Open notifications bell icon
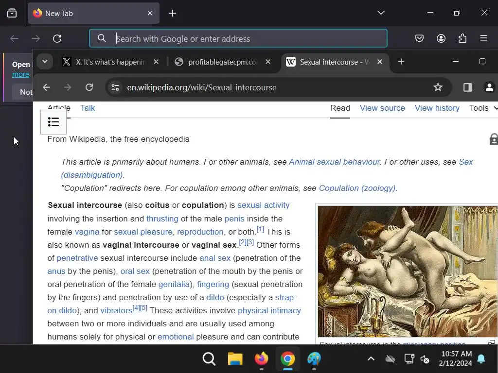The image size is (498, 373). (481, 359)
